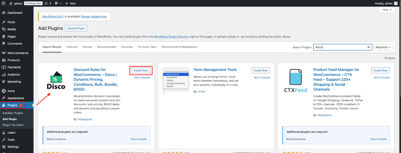The image size is (401, 153).
Task: Click the Please update now link
Action: coord(94,16)
